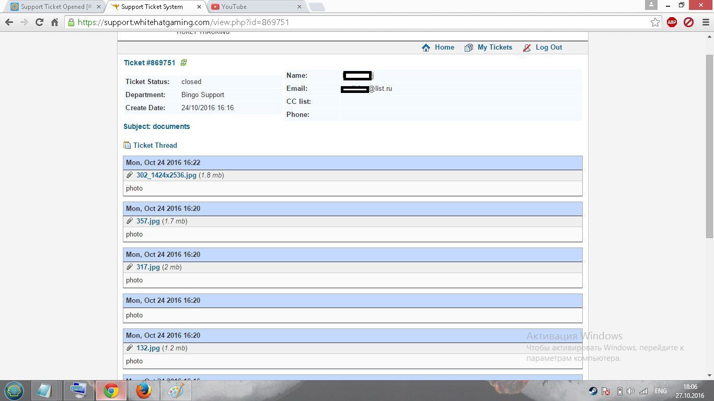Click the create date '24/10/2016 16:16'

(208, 108)
